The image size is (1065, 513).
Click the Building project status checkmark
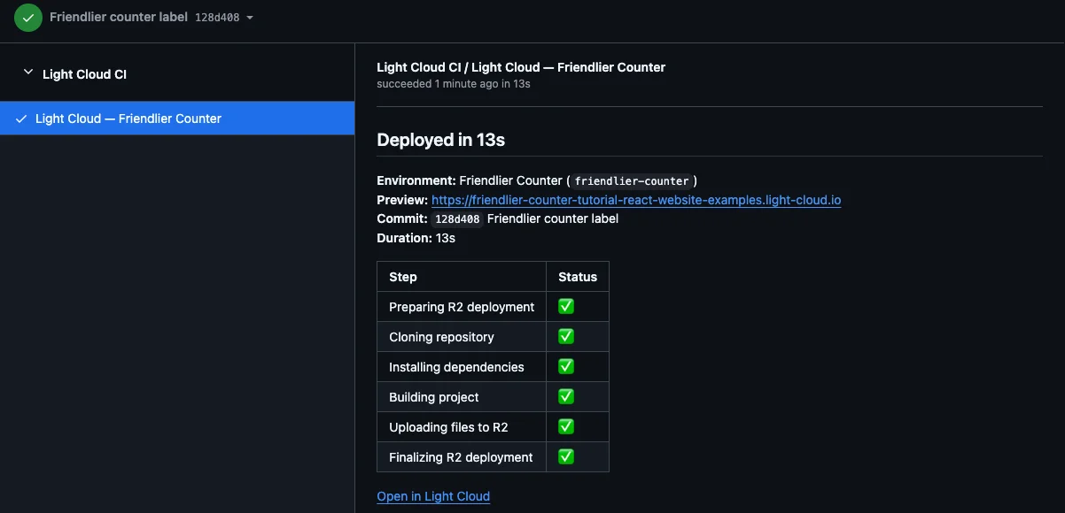[x=566, y=396]
